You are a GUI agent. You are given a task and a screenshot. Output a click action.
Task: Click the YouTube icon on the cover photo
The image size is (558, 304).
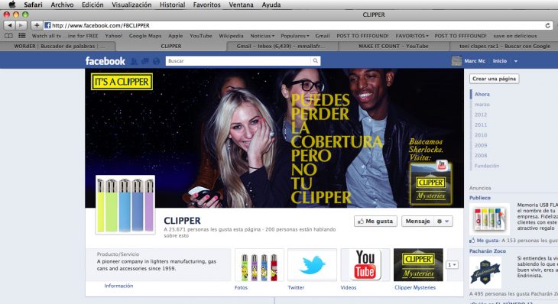click(x=442, y=166)
